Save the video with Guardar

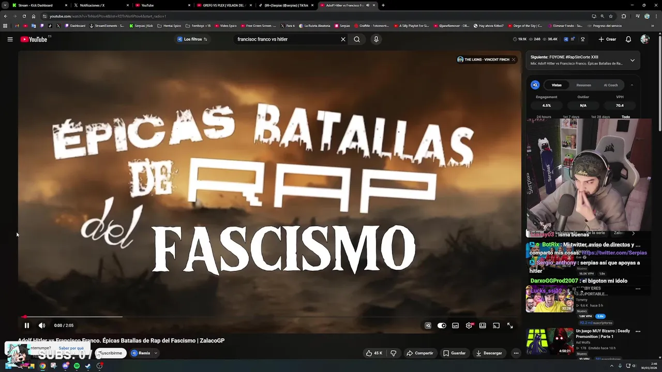click(455, 353)
